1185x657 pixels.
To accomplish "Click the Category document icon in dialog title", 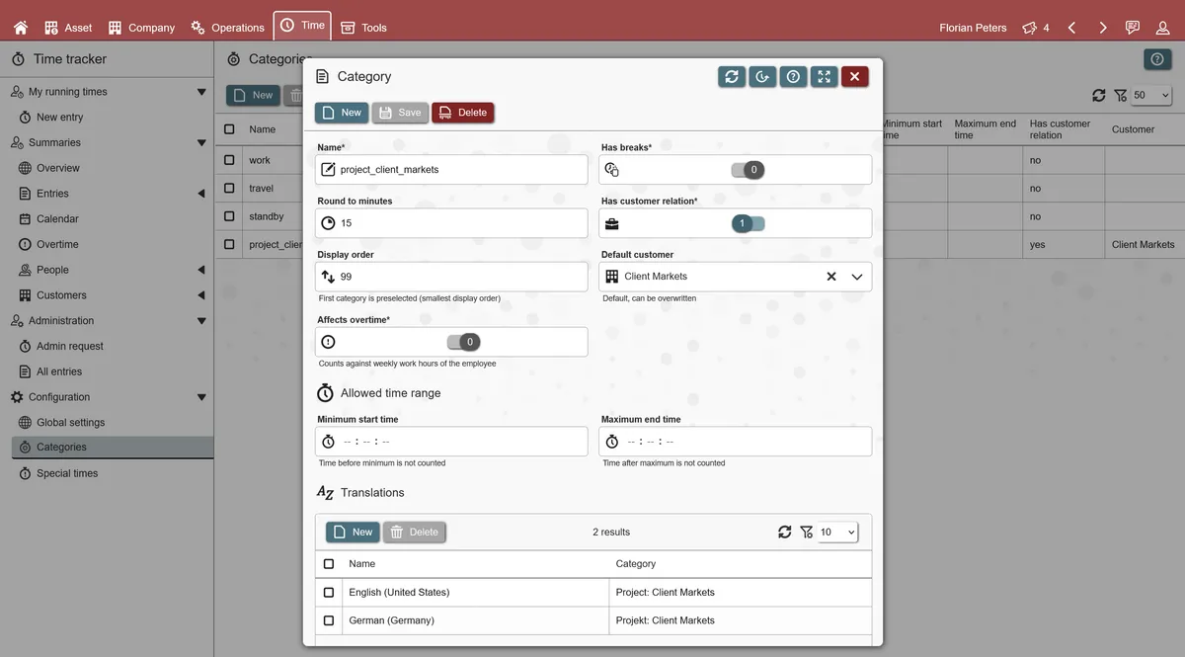I will 322,76.
